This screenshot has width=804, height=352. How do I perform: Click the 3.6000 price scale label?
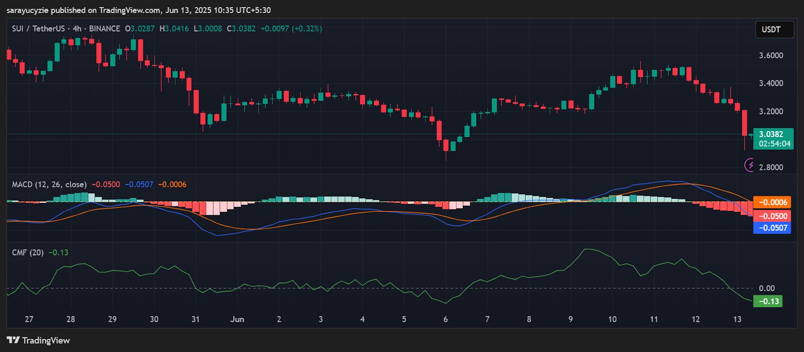[771, 55]
